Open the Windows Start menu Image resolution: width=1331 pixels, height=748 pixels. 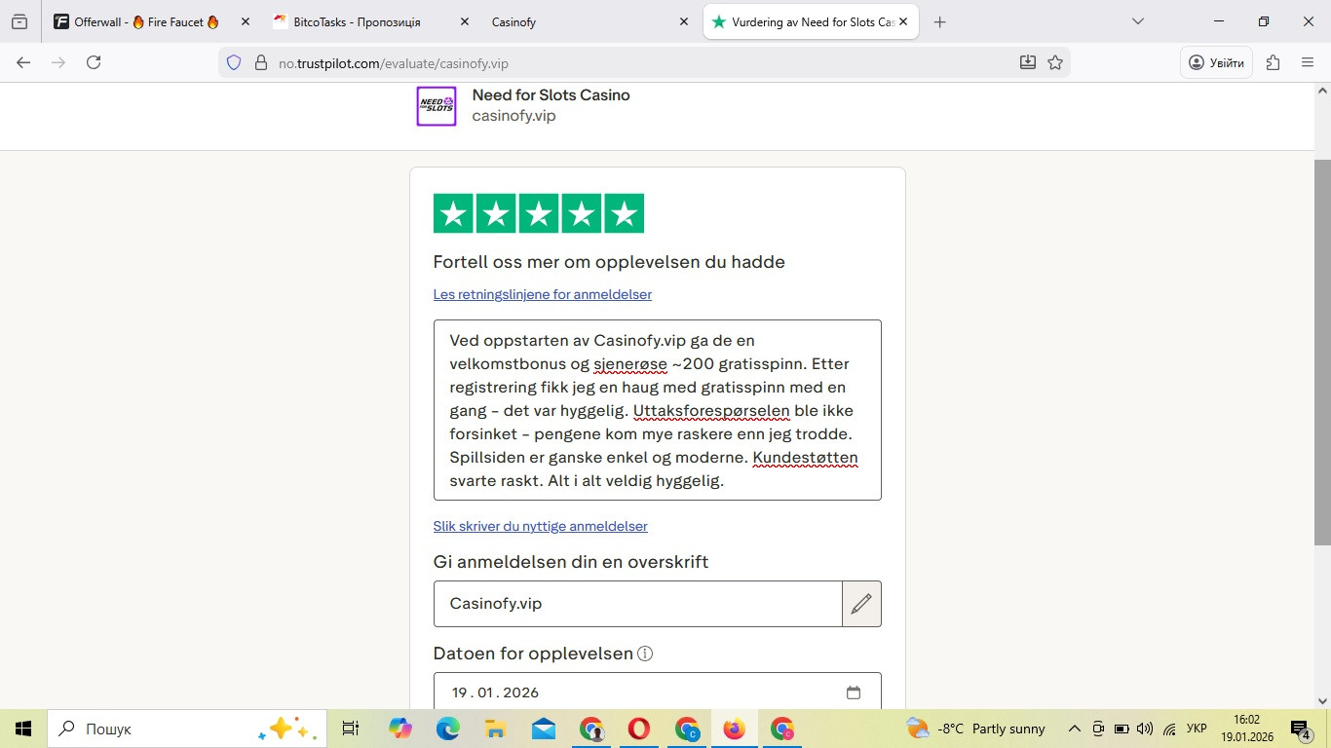[x=23, y=729]
